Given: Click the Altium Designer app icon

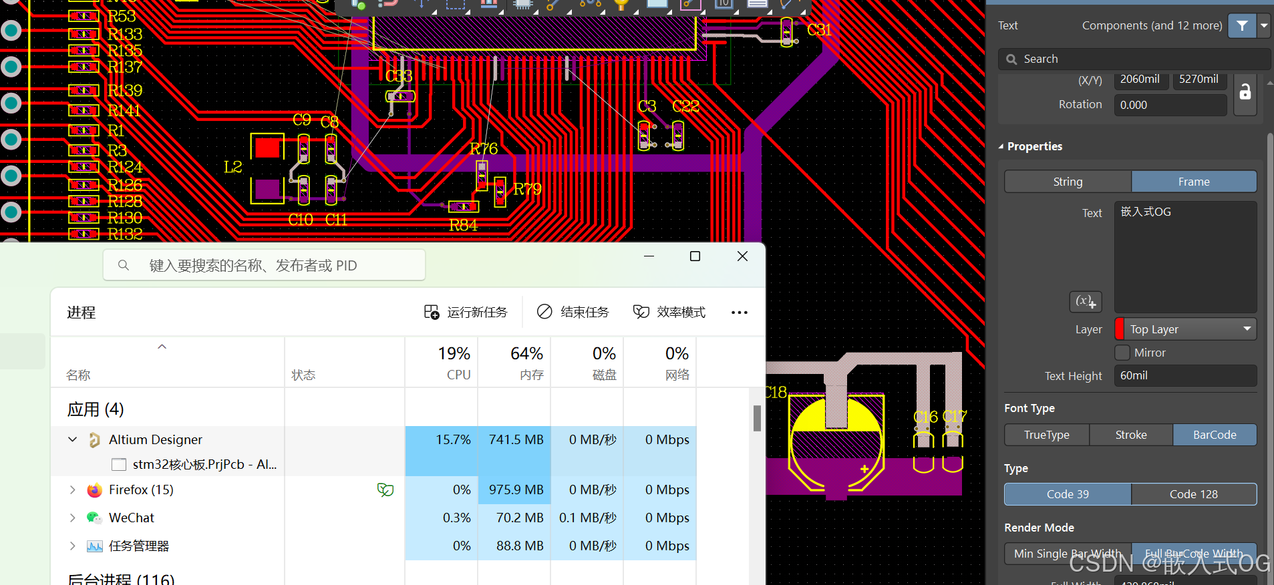Looking at the screenshot, I should point(95,439).
